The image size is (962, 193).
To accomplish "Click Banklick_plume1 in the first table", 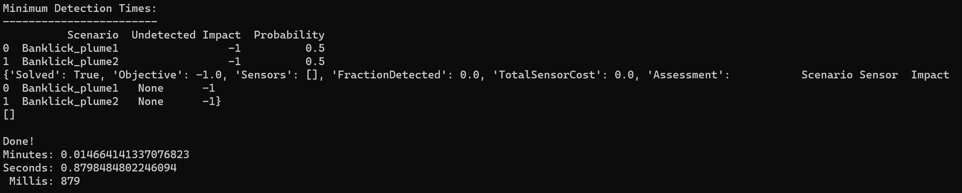I will pyautogui.click(x=70, y=49).
